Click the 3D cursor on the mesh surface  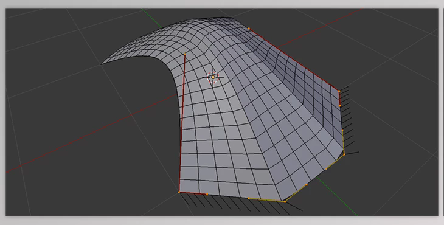pyautogui.click(x=213, y=77)
